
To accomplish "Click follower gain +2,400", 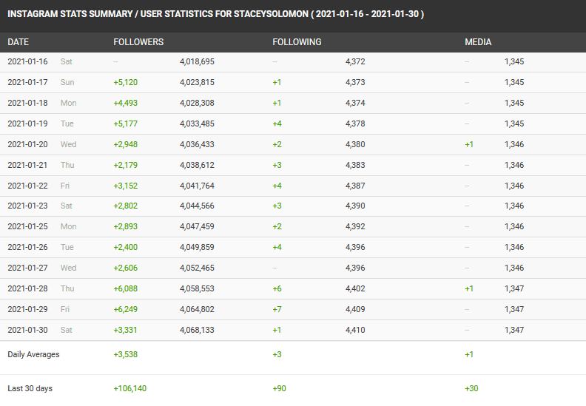I will tap(126, 247).
